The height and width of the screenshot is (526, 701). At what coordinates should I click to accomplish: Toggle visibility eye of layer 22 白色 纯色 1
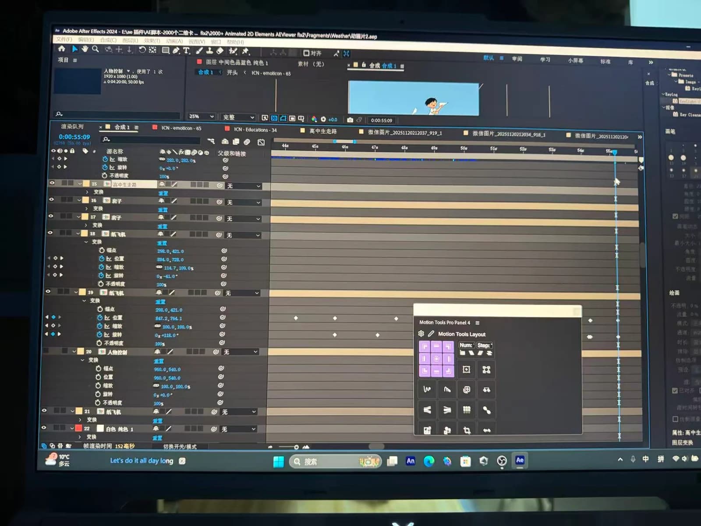coord(43,428)
